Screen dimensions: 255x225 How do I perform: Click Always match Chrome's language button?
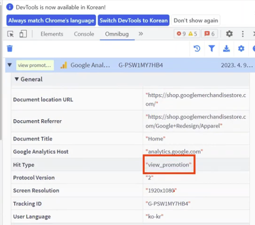pos(51,20)
